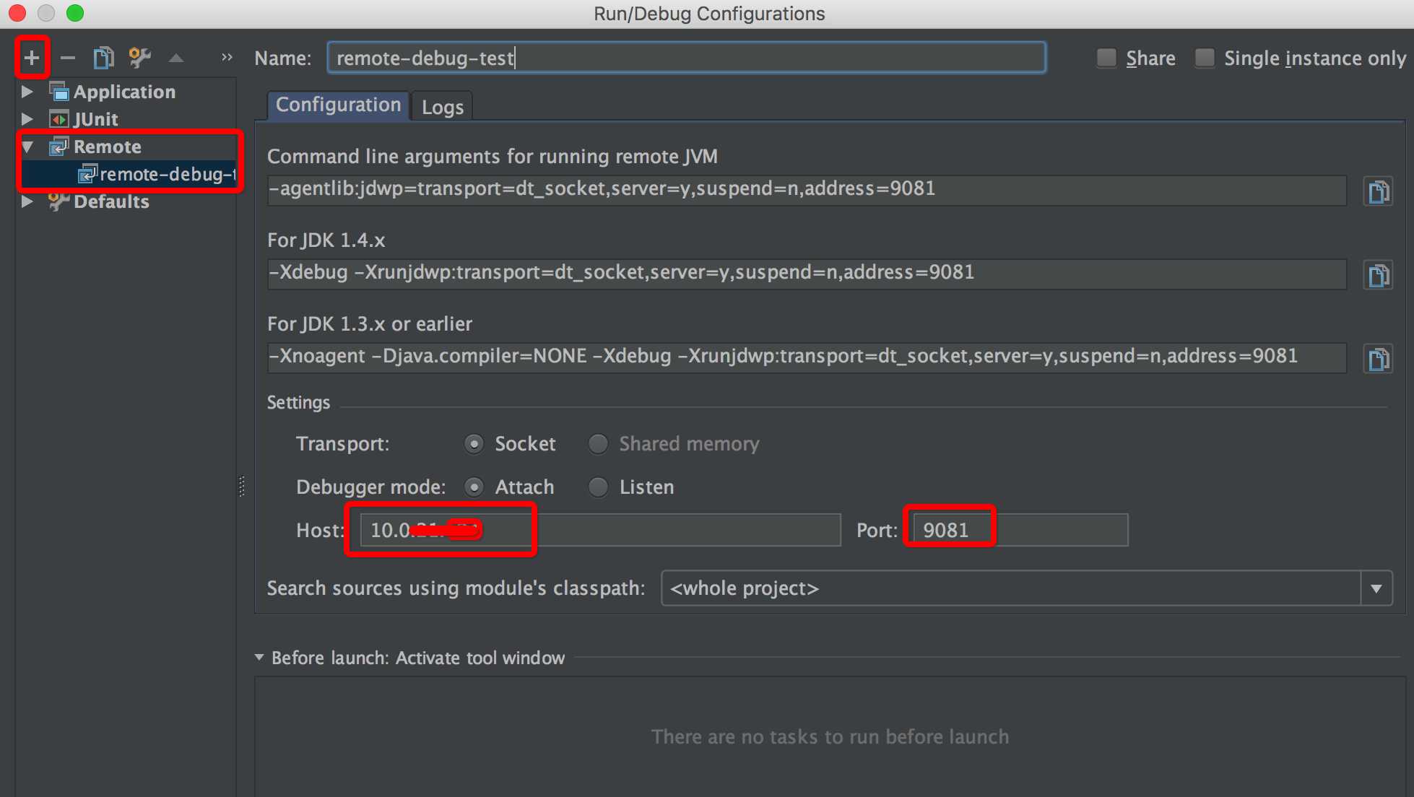Collapse the Remote tree node
This screenshot has width=1414, height=797.
pos(27,147)
